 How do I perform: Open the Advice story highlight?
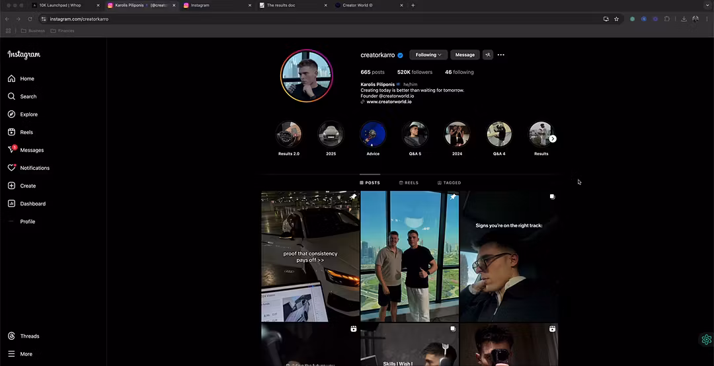373,134
